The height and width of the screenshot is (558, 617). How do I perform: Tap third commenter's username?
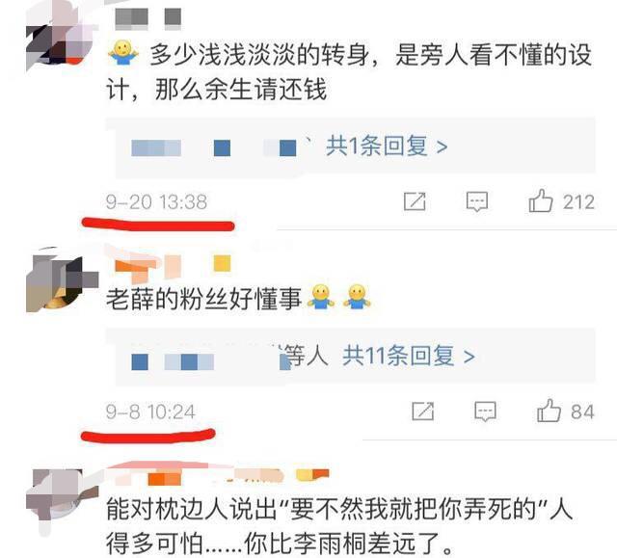pos(221,476)
